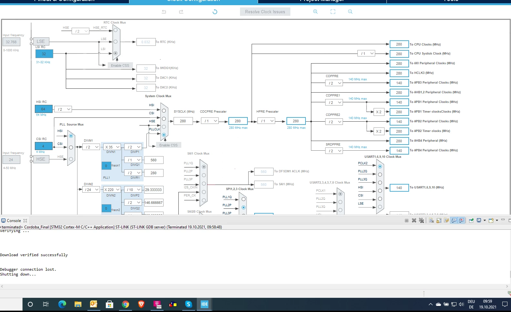Viewport: 511px width, 312px height.
Task: Pin the console view
Action: [x=471, y=220]
